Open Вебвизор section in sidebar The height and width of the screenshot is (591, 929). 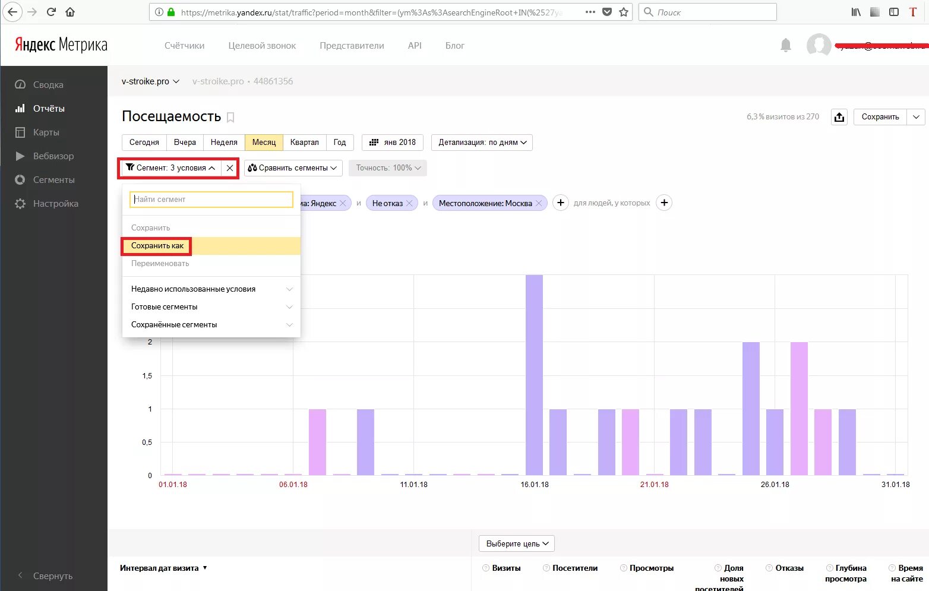point(53,156)
